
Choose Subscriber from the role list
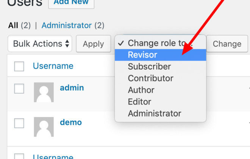click(160, 67)
